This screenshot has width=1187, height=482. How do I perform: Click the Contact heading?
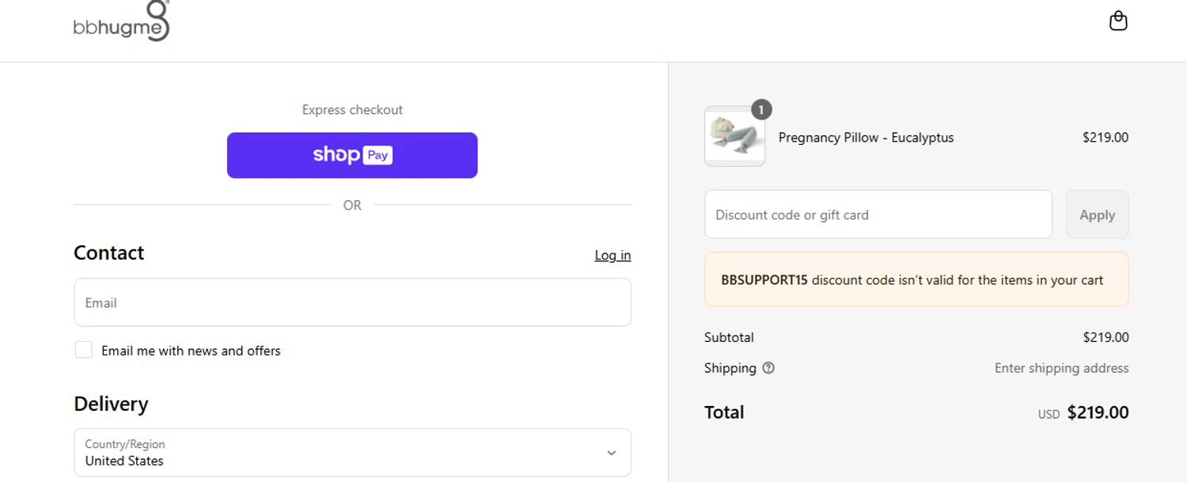click(109, 252)
